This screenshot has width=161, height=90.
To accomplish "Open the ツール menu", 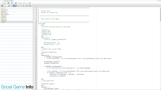I will tap(20, 3).
